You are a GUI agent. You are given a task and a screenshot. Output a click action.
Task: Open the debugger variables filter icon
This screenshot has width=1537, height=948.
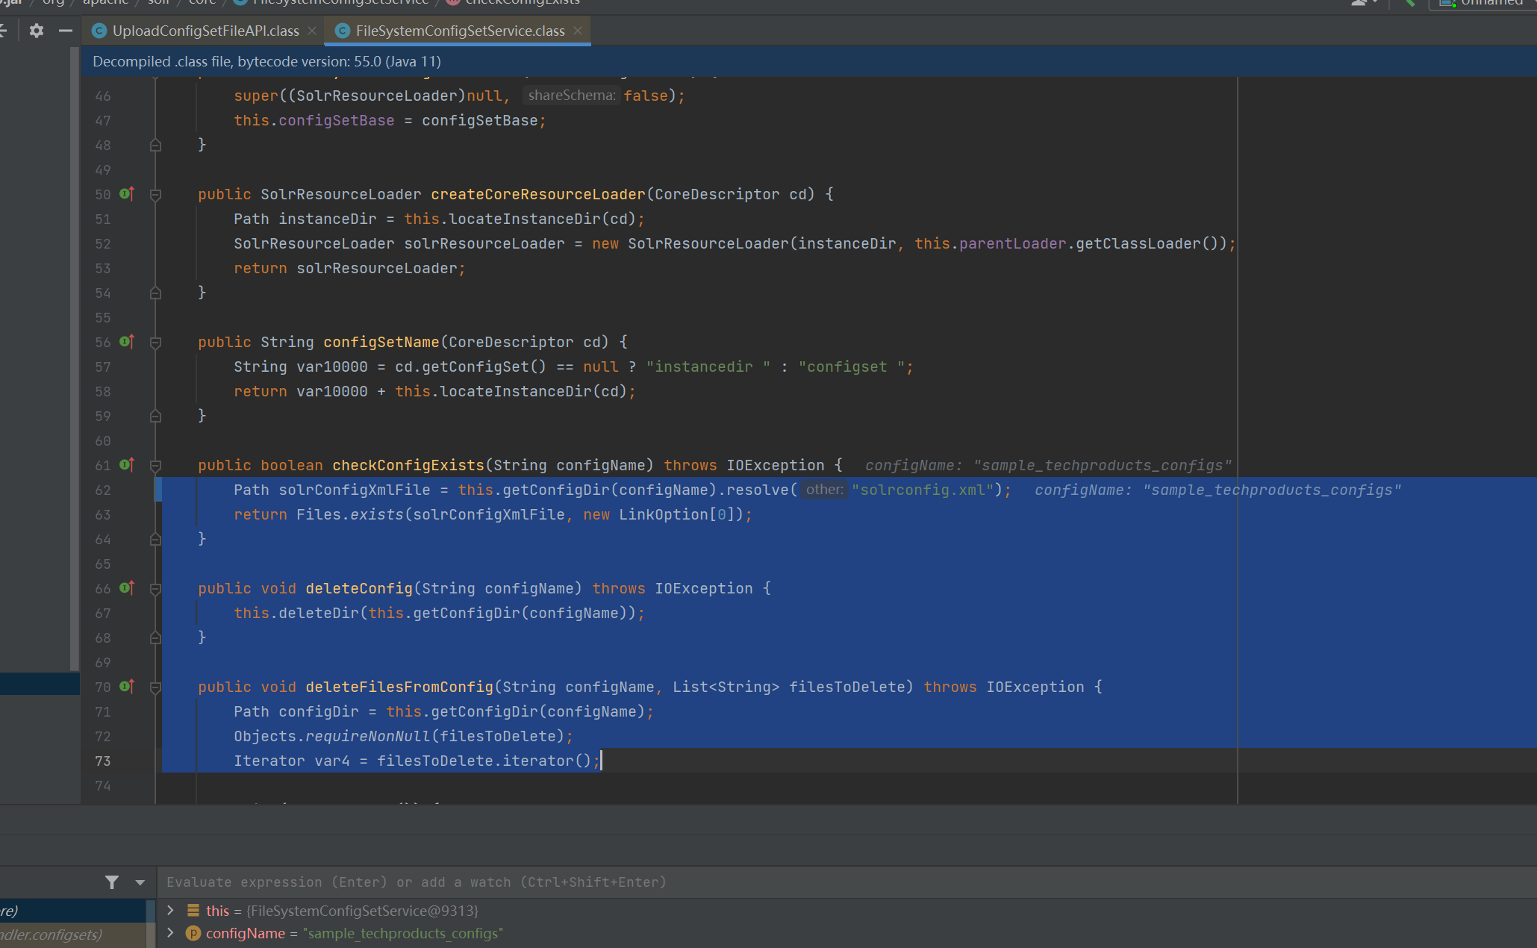point(112,882)
